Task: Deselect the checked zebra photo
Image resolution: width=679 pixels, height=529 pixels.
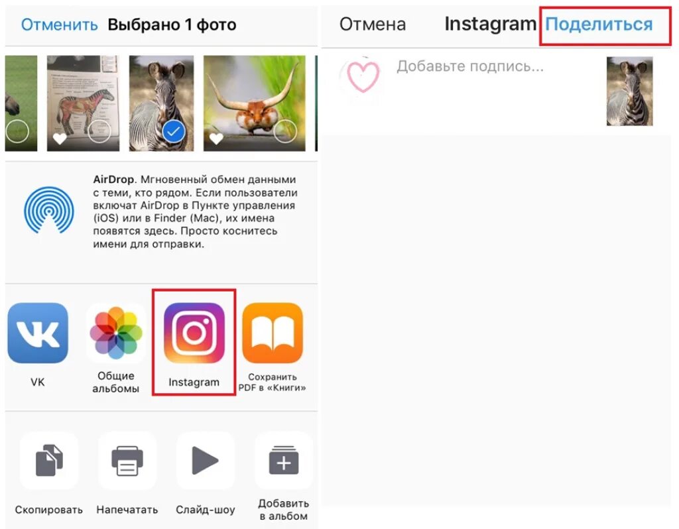Action: 174,132
